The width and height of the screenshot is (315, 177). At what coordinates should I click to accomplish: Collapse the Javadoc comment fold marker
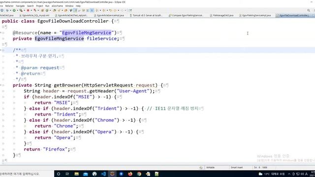(1, 50)
